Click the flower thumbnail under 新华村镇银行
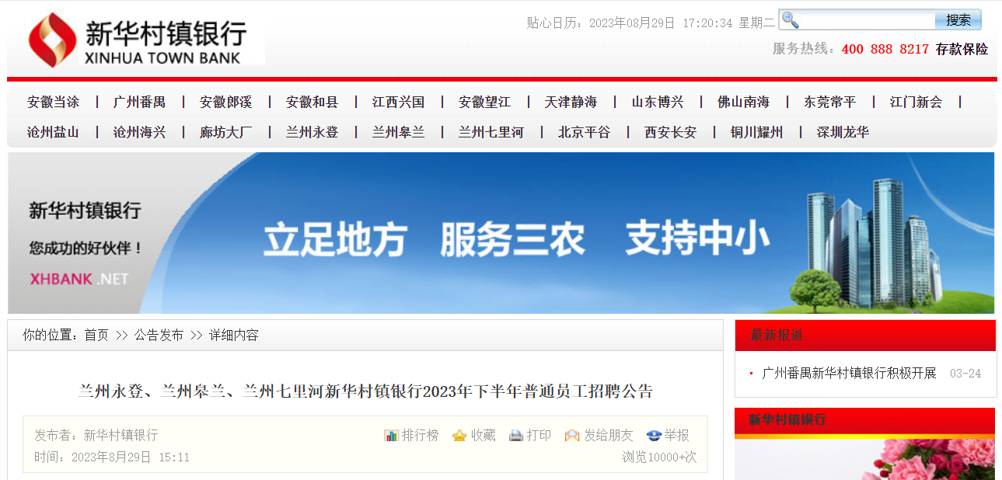 (x=864, y=460)
